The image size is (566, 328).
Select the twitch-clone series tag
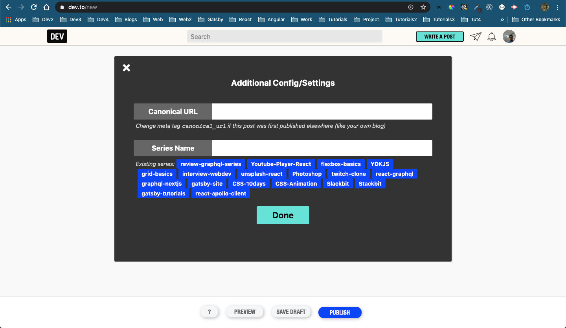[x=349, y=174]
